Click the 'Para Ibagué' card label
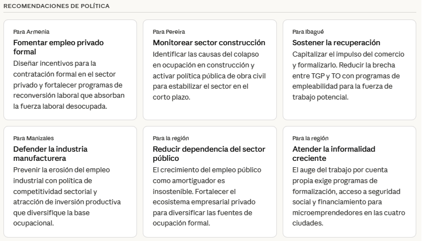 tap(308, 32)
